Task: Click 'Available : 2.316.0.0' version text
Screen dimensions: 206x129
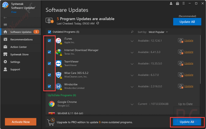Action: click(x=150, y=87)
